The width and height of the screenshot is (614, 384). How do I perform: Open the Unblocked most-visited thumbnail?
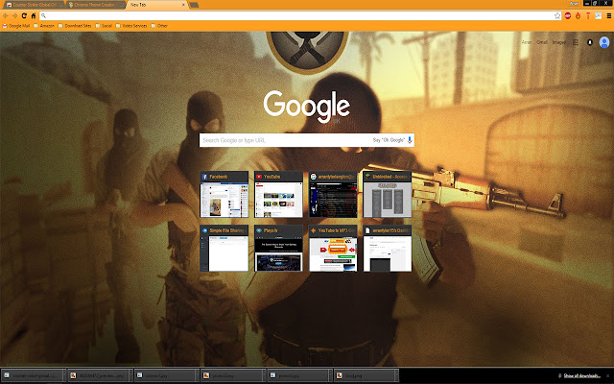pos(388,194)
